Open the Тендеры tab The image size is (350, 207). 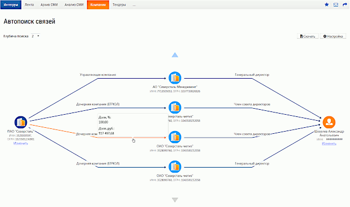119,5
